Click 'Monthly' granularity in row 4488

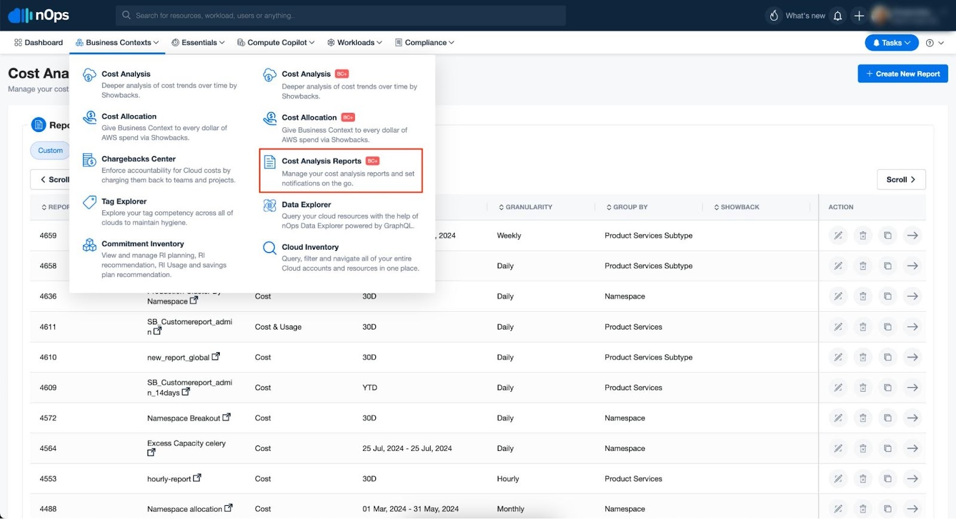coord(510,509)
